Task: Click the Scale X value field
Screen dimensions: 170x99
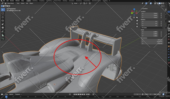Action: coord(149,32)
